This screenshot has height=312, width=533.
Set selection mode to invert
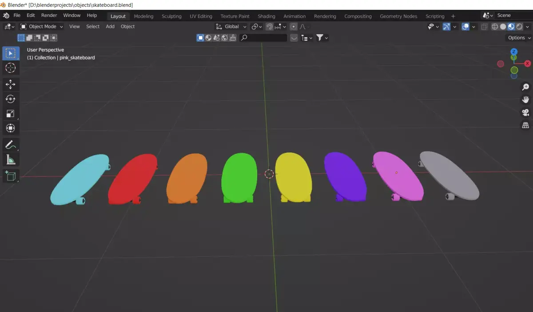click(45, 38)
